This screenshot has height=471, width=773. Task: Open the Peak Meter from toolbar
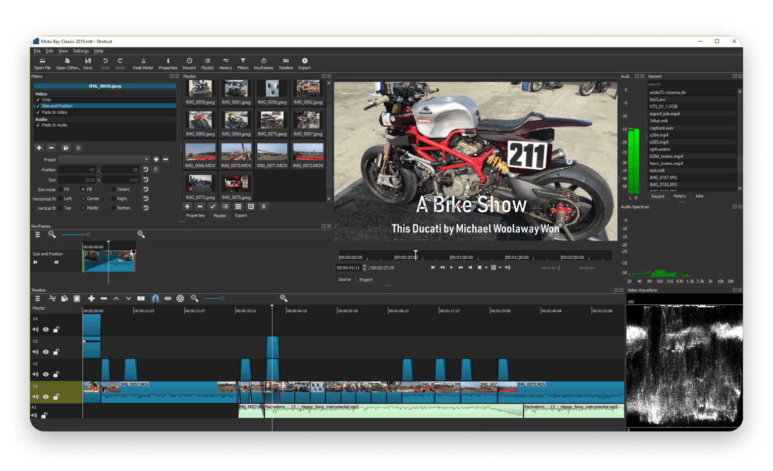point(143,63)
